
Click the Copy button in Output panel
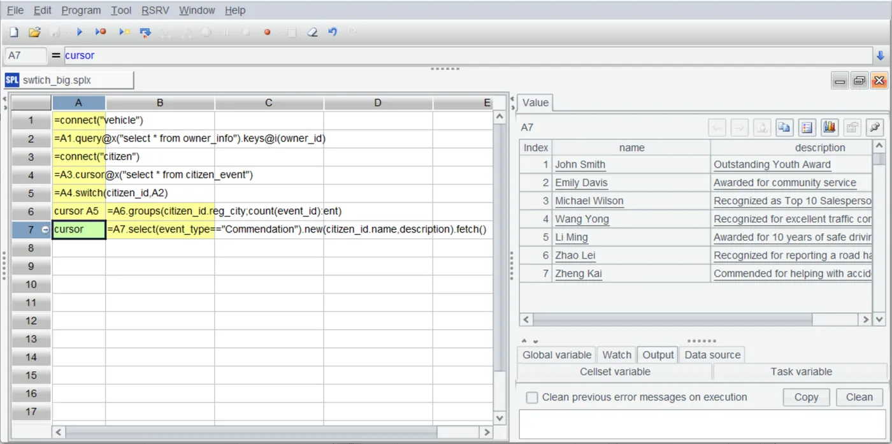806,397
